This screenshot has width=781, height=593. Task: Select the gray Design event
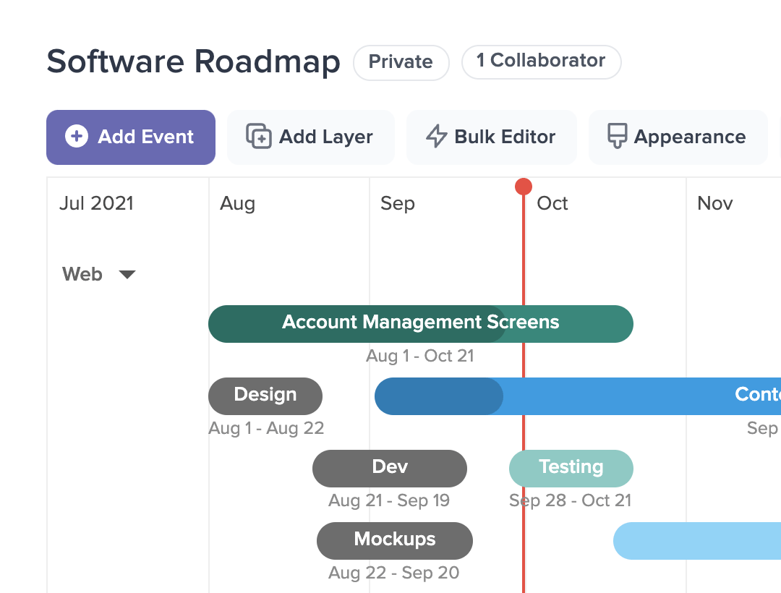[265, 396]
